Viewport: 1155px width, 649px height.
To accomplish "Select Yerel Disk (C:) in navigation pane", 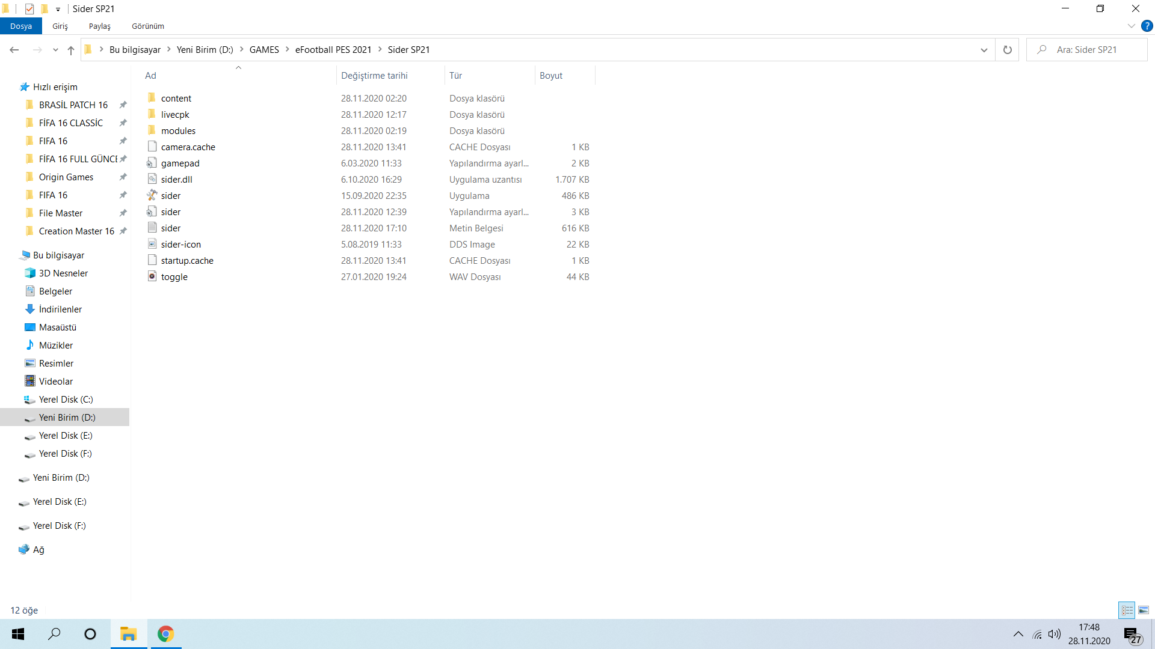I will (66, 400).
